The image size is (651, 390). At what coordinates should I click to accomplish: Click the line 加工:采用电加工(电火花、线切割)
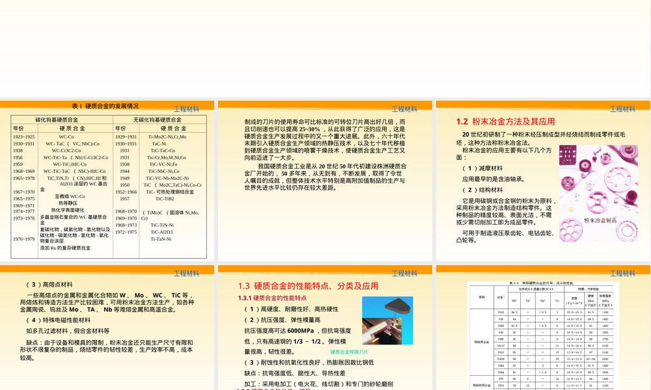click(x=318, y=383)
